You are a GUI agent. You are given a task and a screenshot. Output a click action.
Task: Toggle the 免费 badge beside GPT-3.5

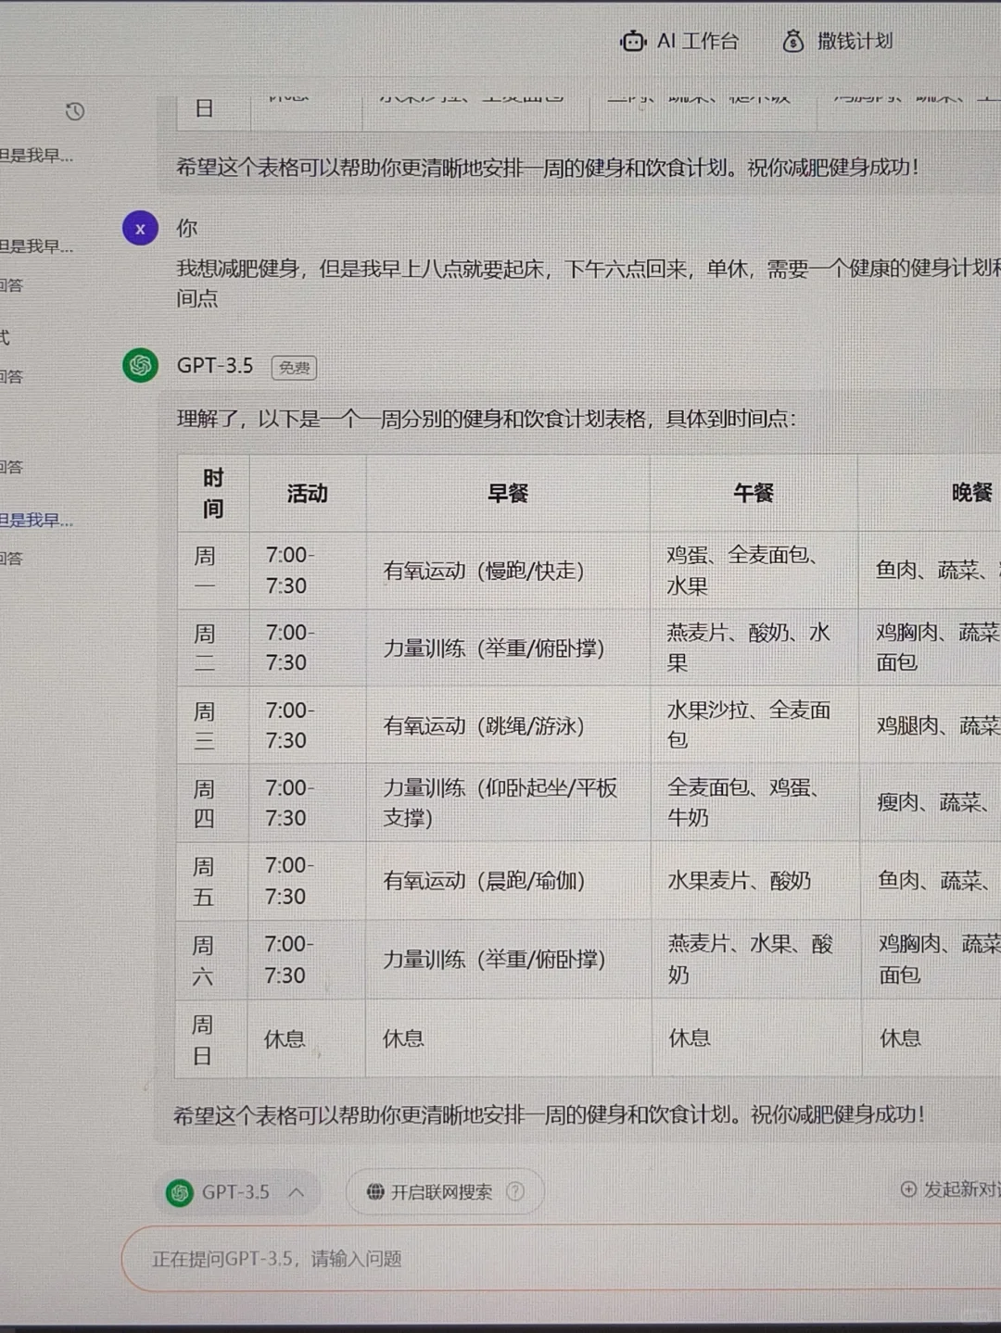[293, 367]
